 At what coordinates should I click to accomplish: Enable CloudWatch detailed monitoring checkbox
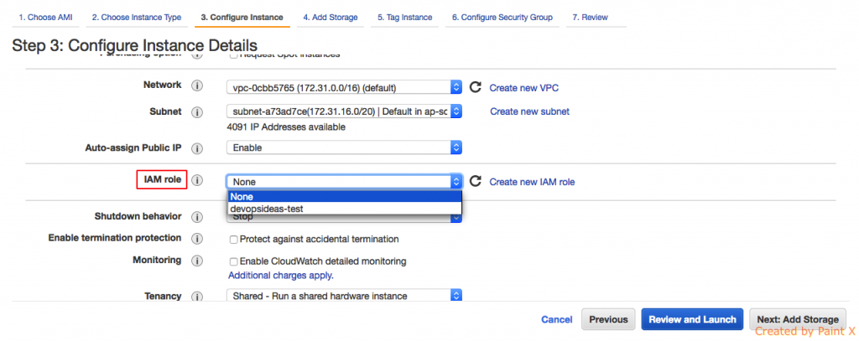click(234, 261)
